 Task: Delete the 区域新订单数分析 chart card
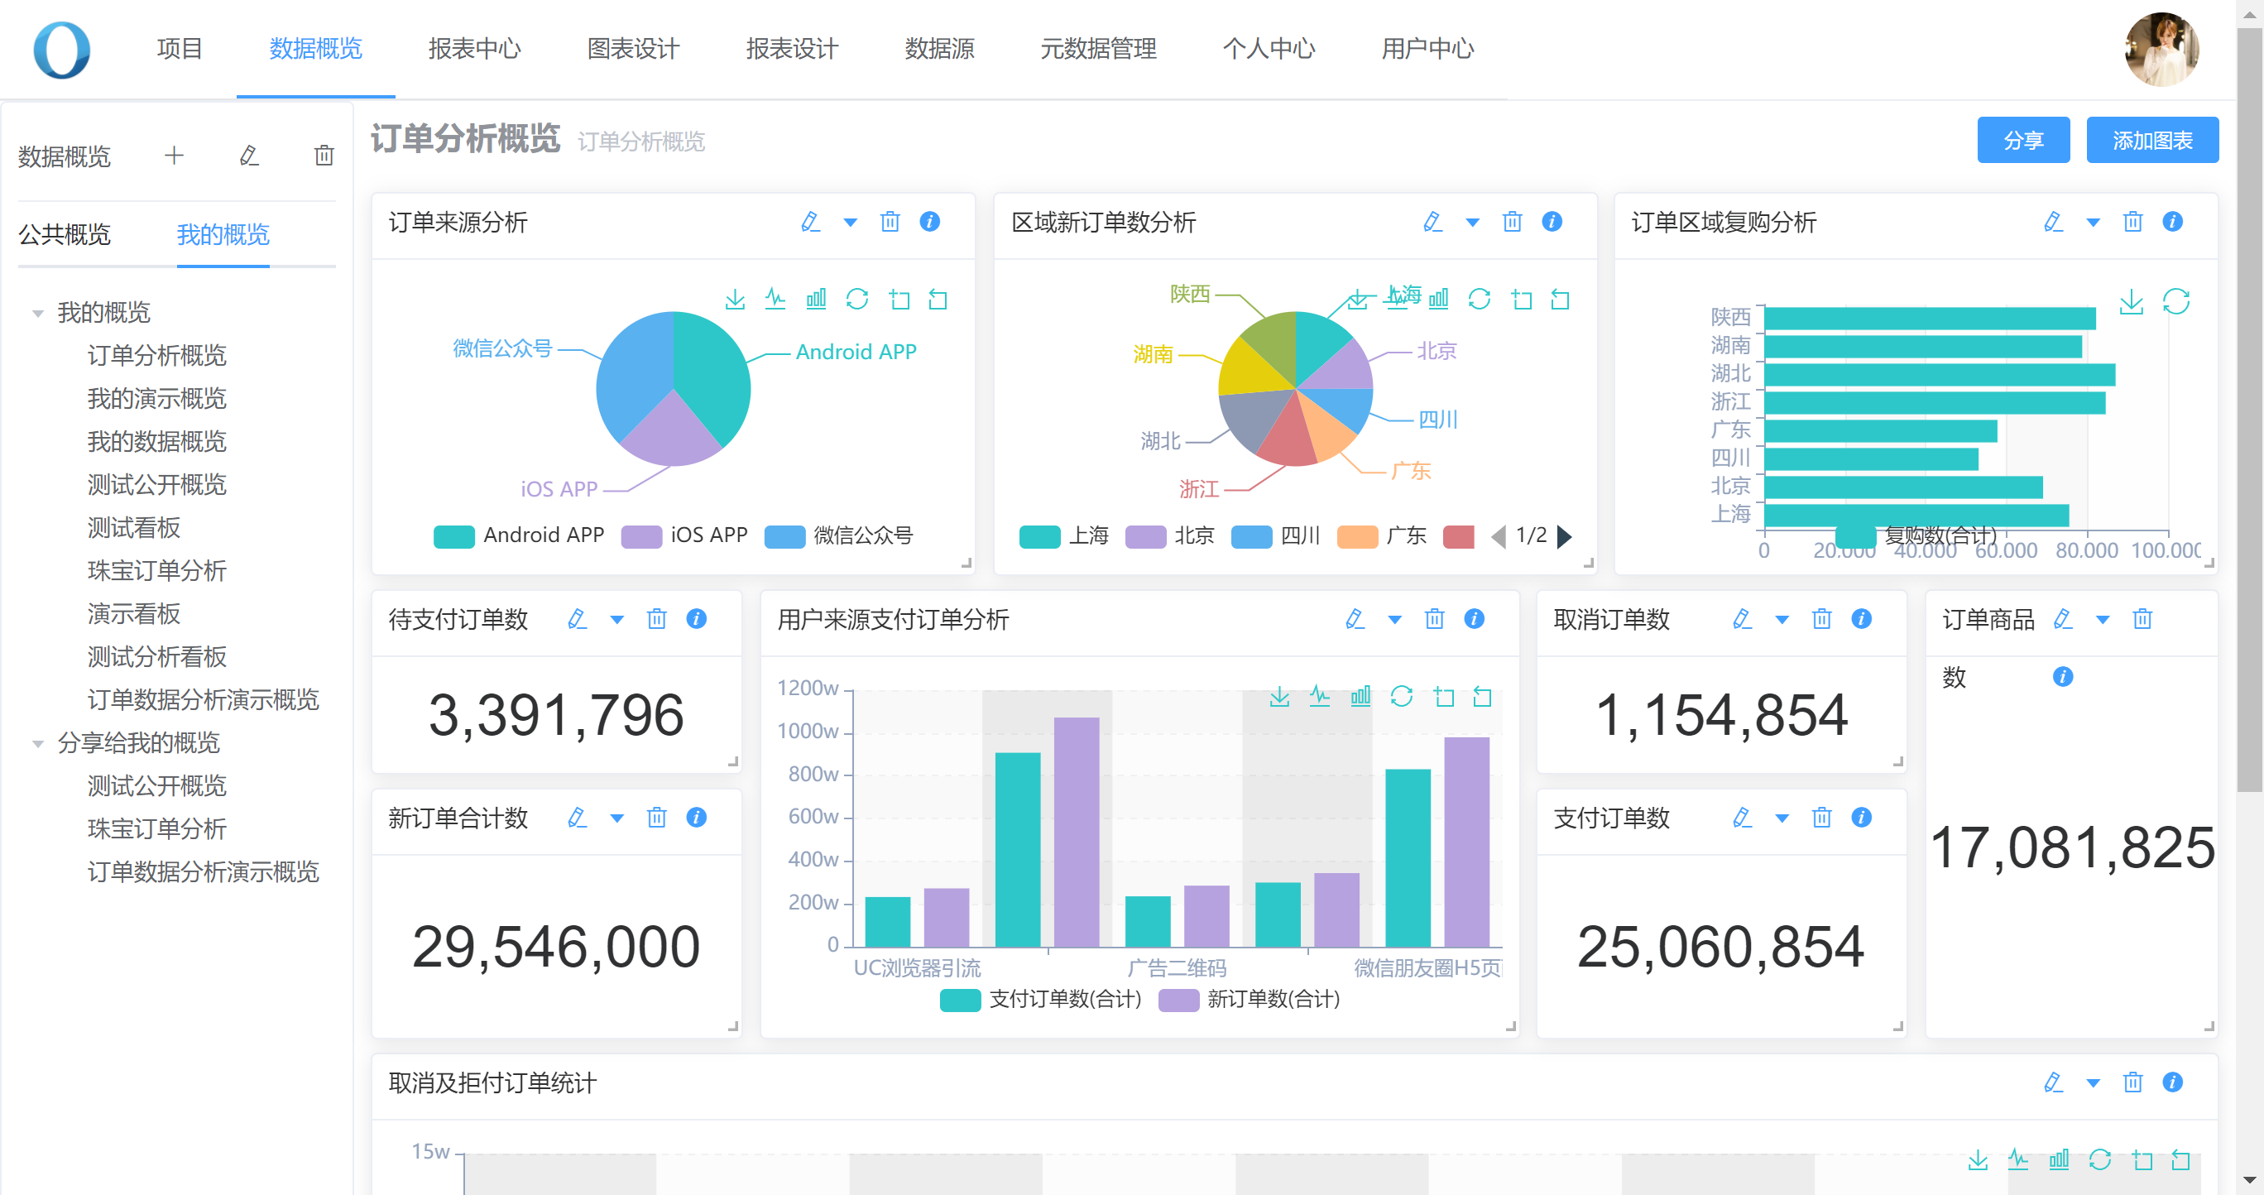tap(1512, 222)
